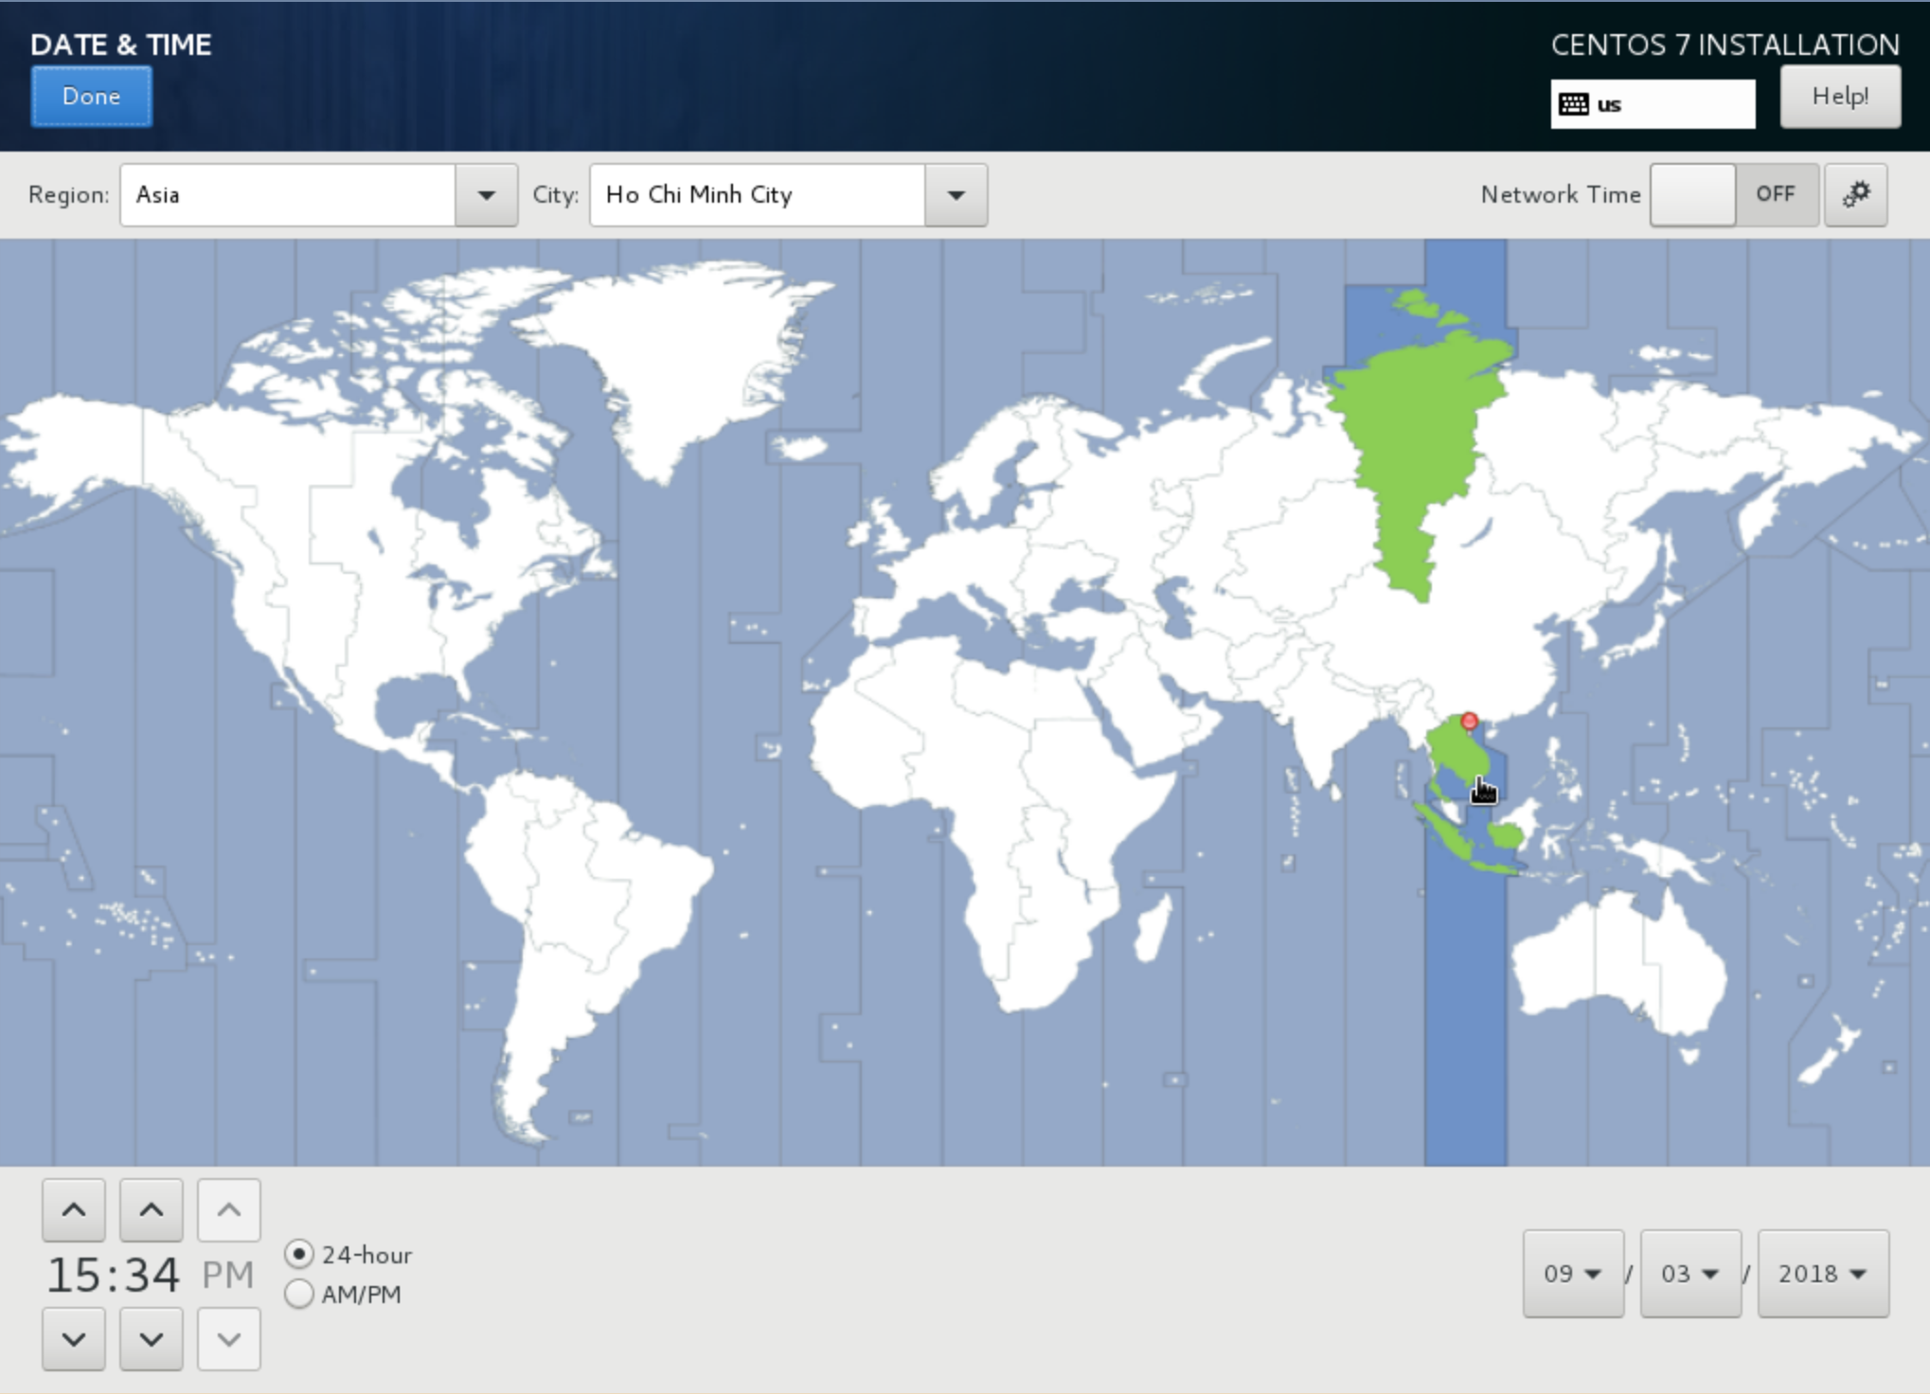Select the 24-hour radio button
This screenshot has width=1930, height=1394.
299,1255
